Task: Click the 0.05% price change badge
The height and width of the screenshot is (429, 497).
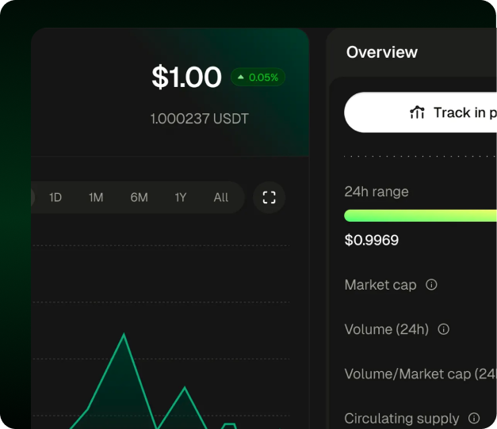Action: pos(258,78)
